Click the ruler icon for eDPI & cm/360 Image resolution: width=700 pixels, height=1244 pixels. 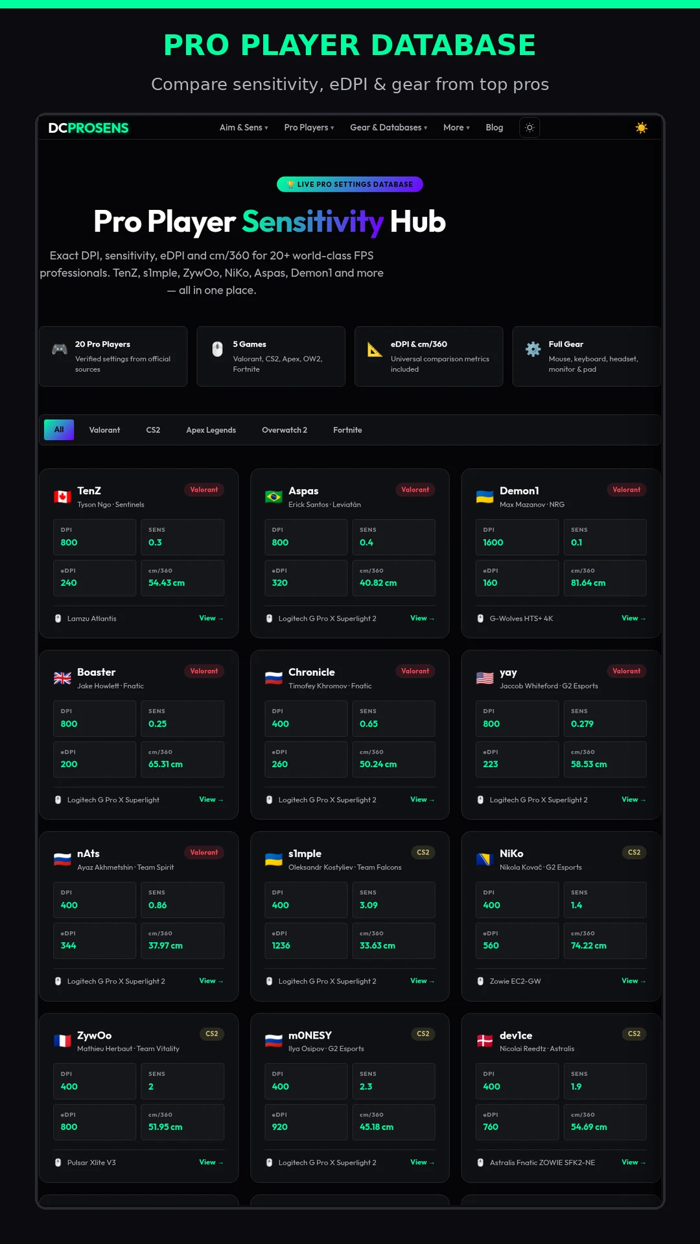tap(375, 349)
